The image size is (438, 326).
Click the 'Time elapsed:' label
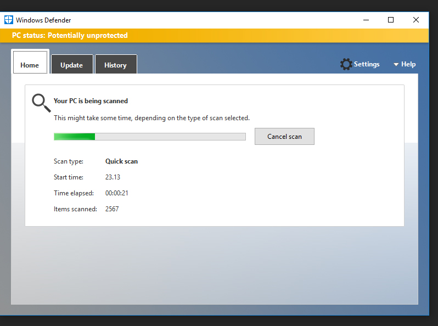click(74, 193)
